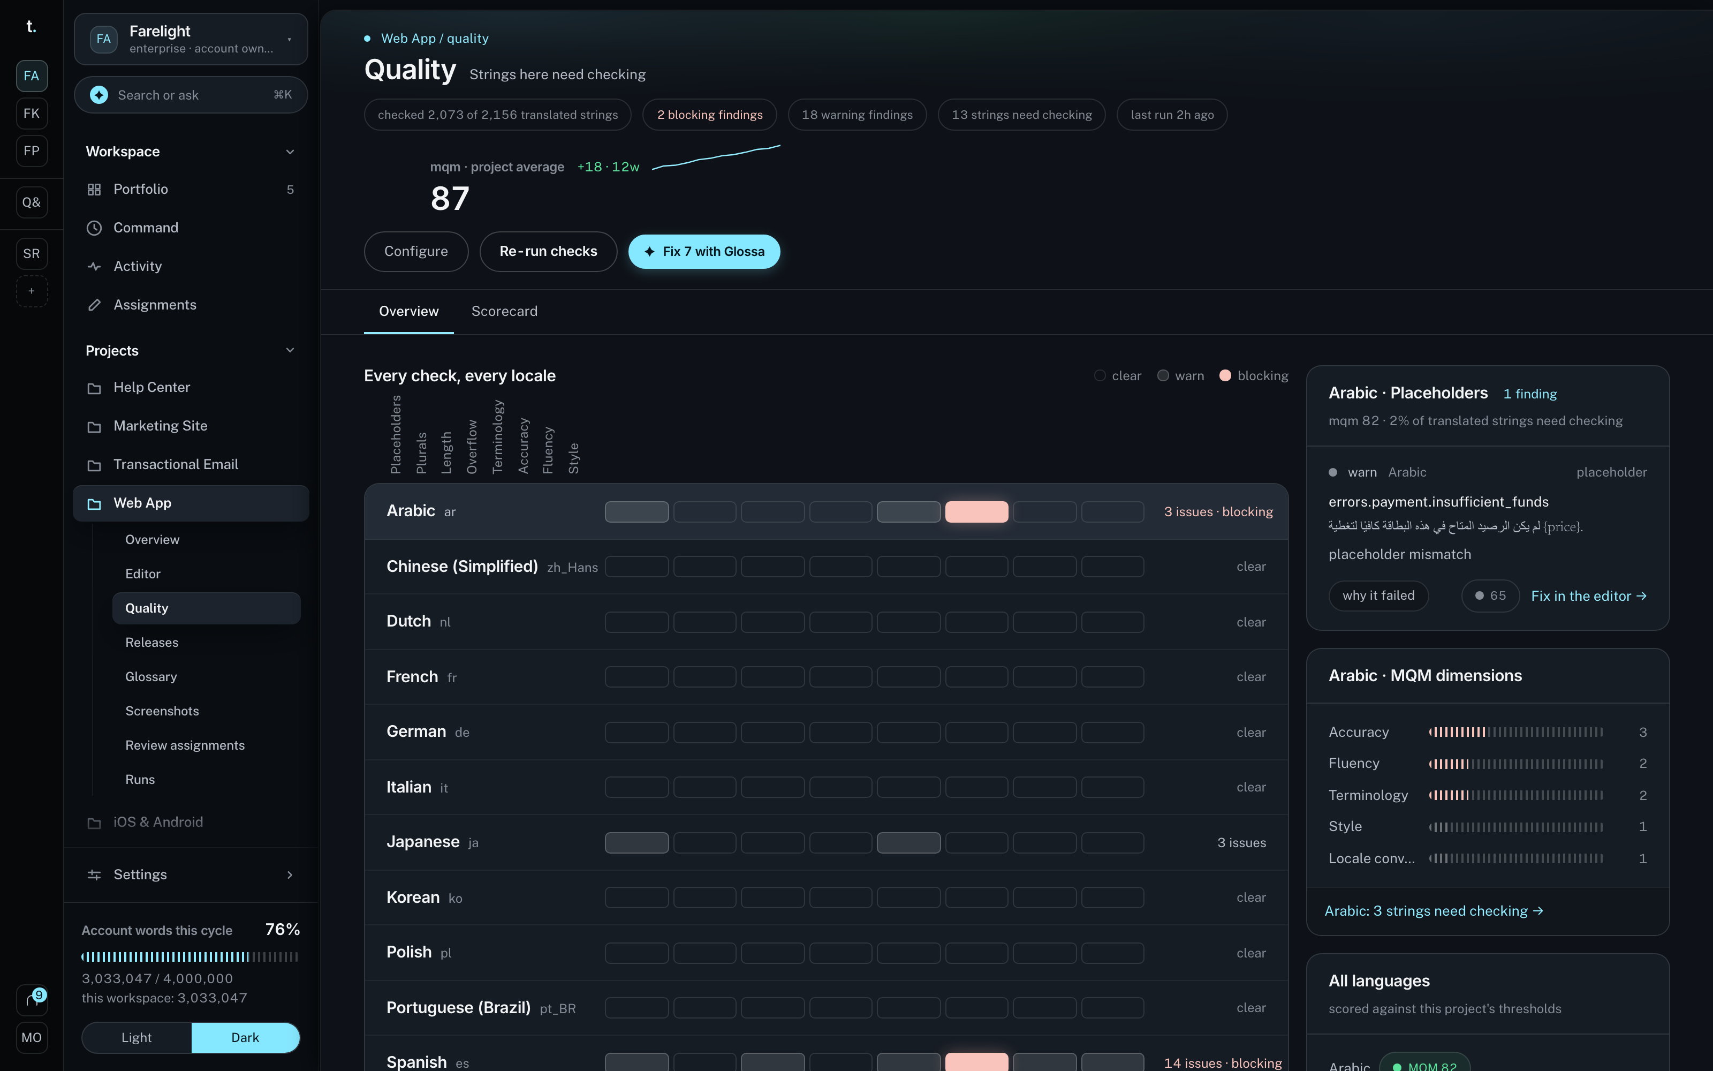Click the Command clock icon
Screen dimensions: 1713x1071
click(x=94, y=228)
